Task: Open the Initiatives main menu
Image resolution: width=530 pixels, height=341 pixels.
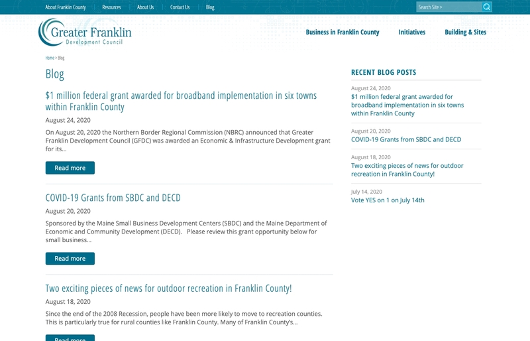Action: (x=411, y=32)
